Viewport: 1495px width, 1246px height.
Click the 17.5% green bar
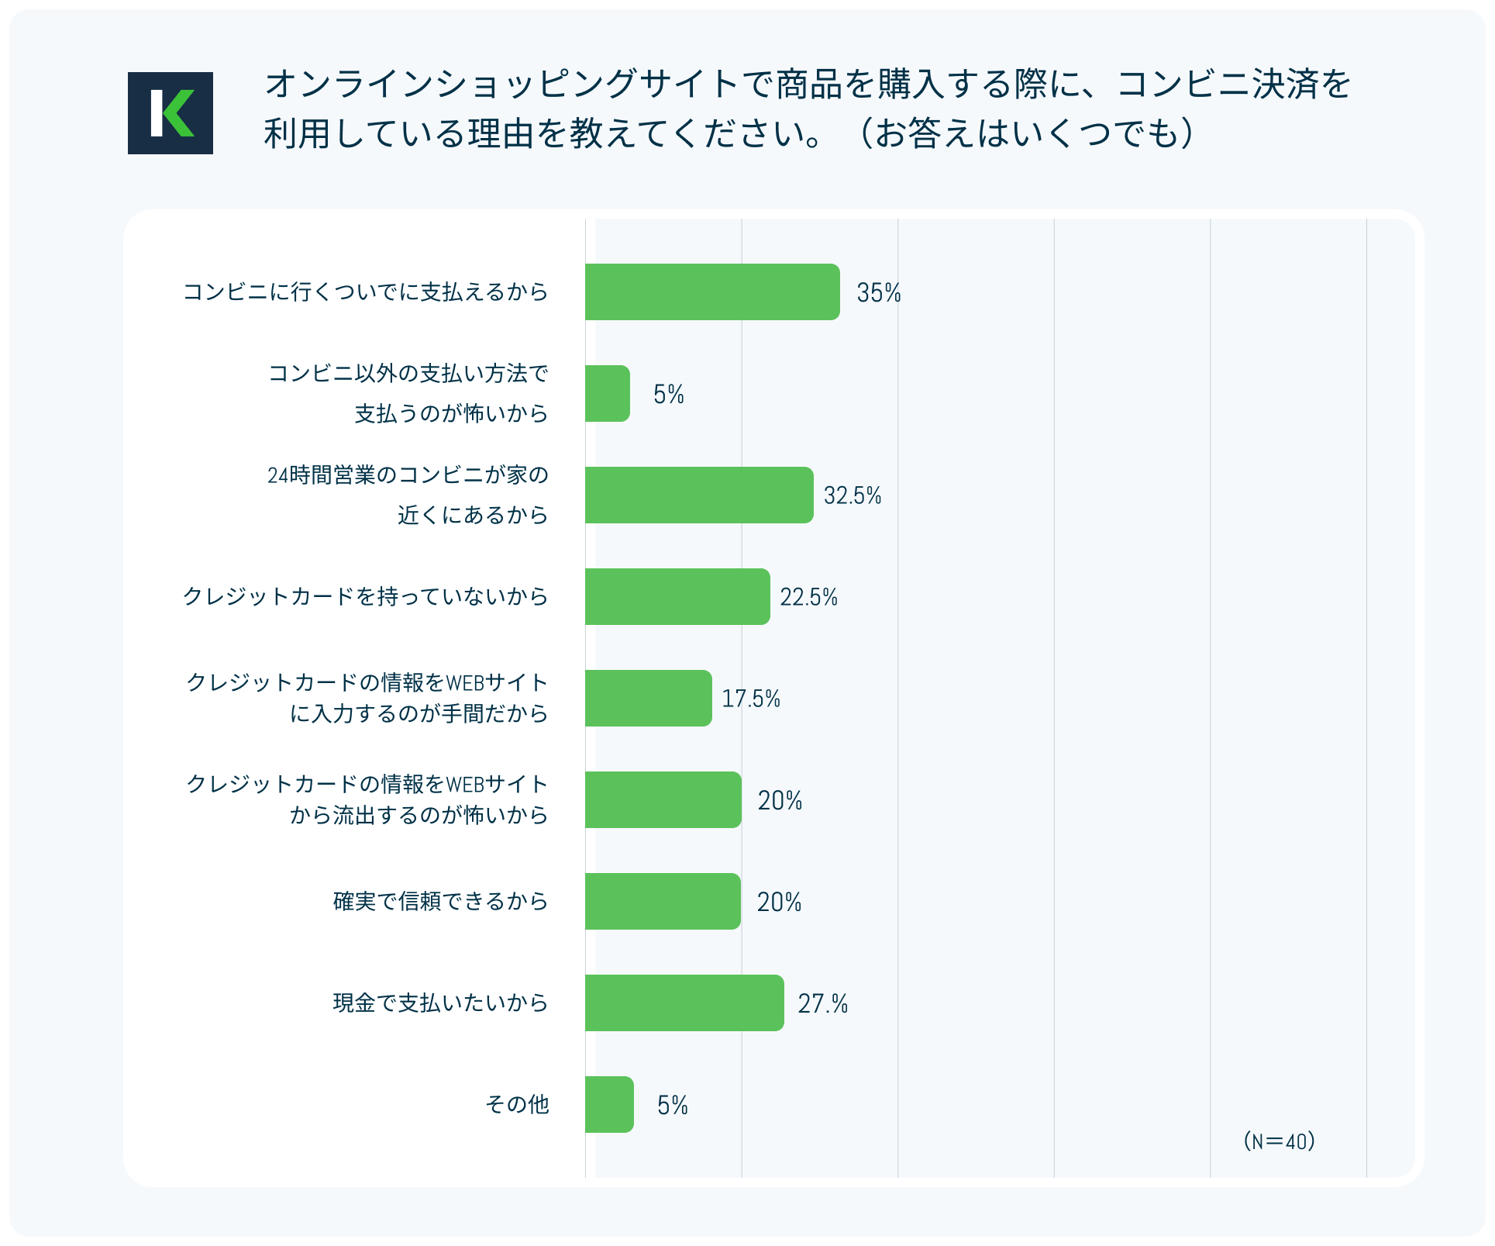click(648, 699)
